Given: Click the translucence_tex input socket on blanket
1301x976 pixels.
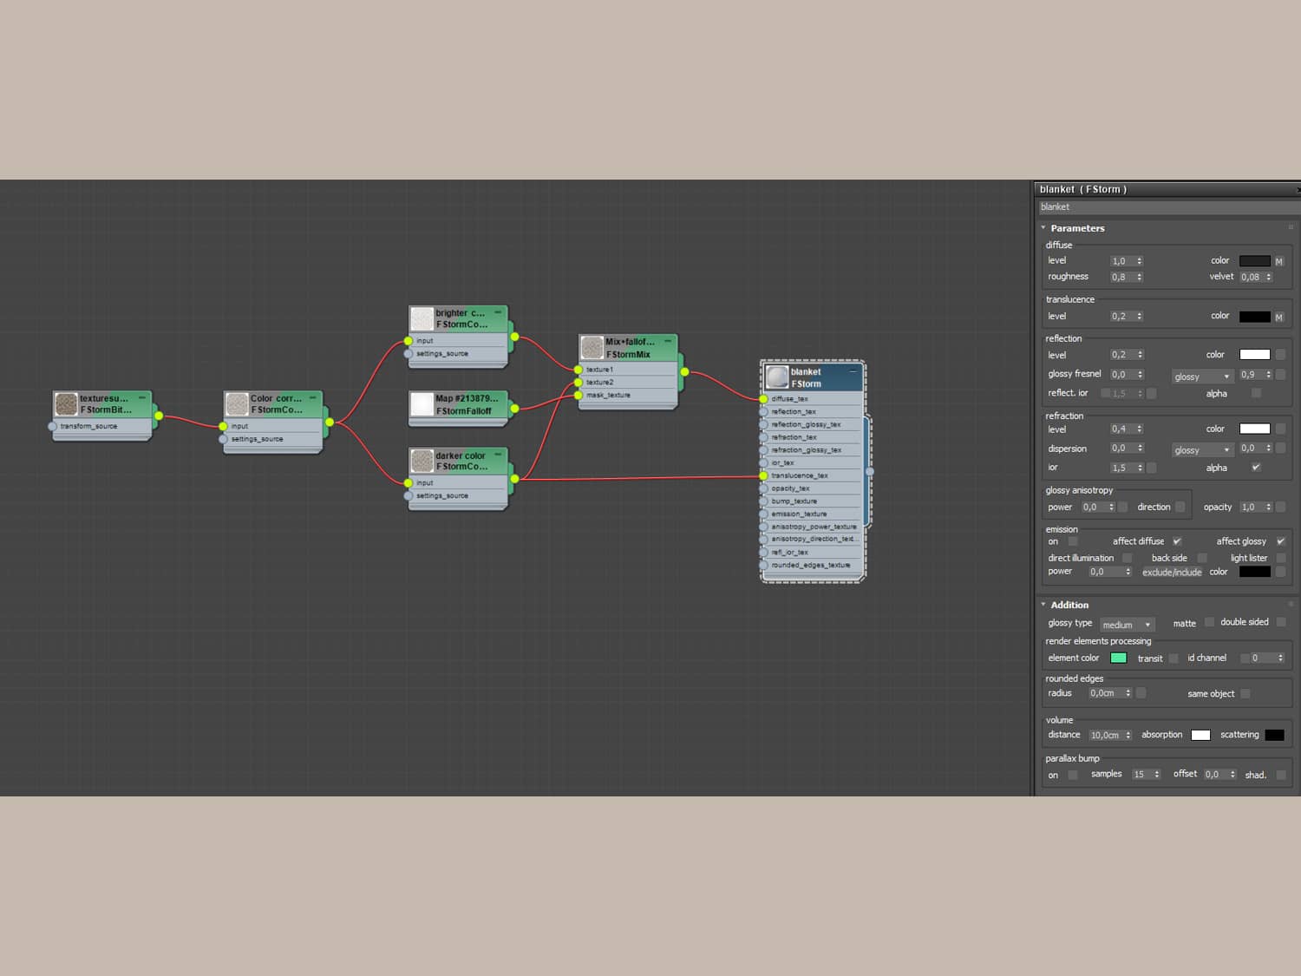Looking at the screenshot, I should [x=763, y=475].
